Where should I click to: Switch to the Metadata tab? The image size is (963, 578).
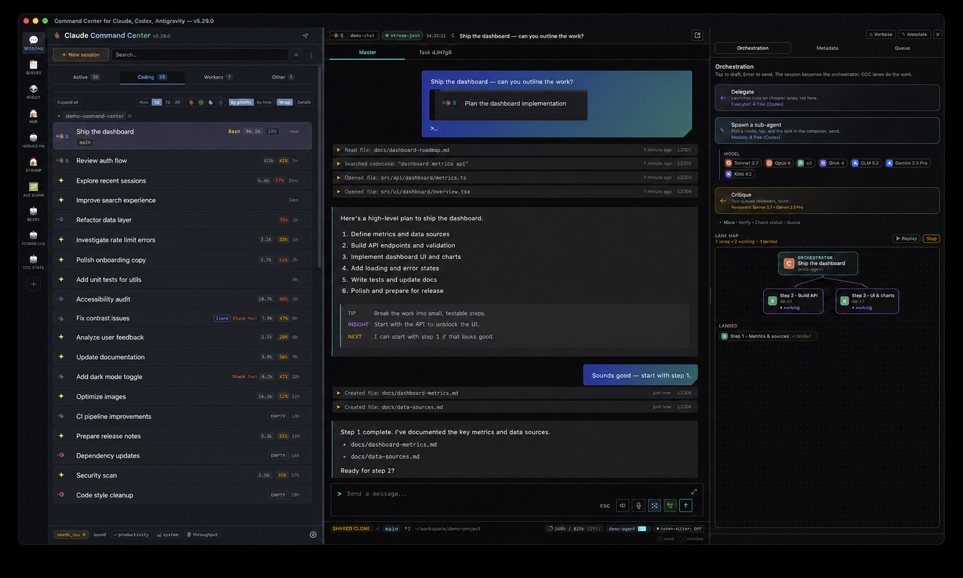(x=827, y=48)
